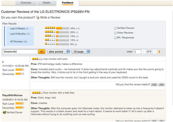Open the 10/page results dropdown
The height and width of the screenshot is (122, 173).
[81, 52]
